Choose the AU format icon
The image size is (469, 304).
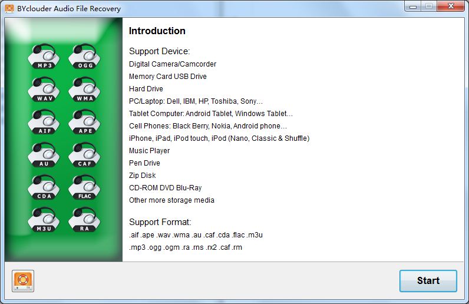coord(44,155)
